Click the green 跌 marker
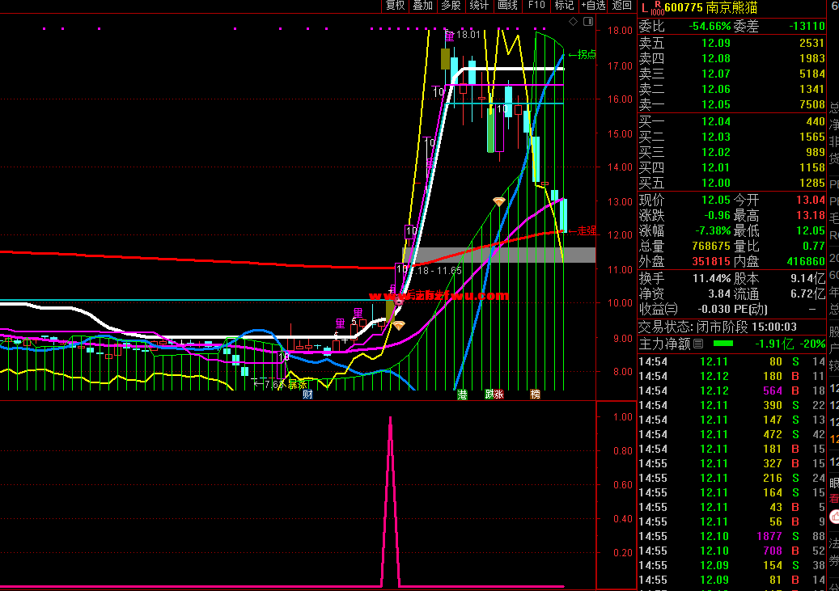 coord(489,395)
